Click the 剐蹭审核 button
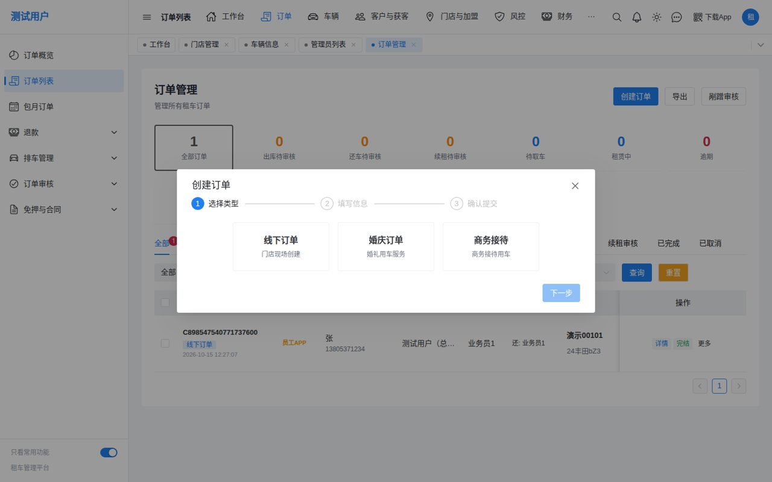Image resolution: width=772 pixels, height=482 pixels. tap(724, 96)
